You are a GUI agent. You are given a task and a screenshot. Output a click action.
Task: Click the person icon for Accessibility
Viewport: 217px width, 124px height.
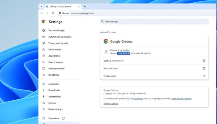tap(44, 97)
